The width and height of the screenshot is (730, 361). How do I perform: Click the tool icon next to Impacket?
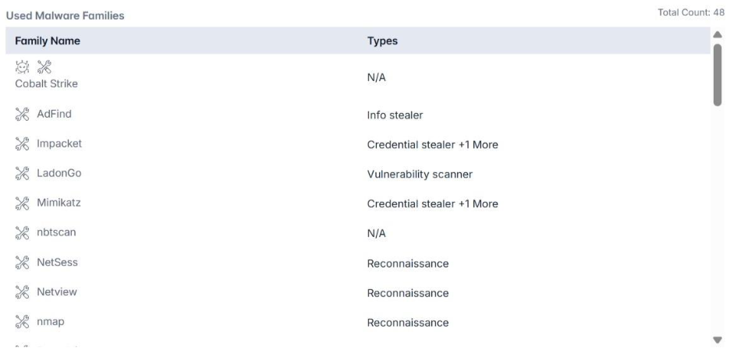22,144
